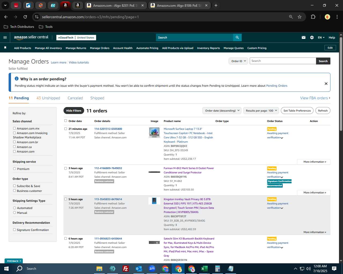Image resolution: width=343 pixels, height=274 pixels.
Task: Click Hide Filters button
Action: [x=74, y=111]
